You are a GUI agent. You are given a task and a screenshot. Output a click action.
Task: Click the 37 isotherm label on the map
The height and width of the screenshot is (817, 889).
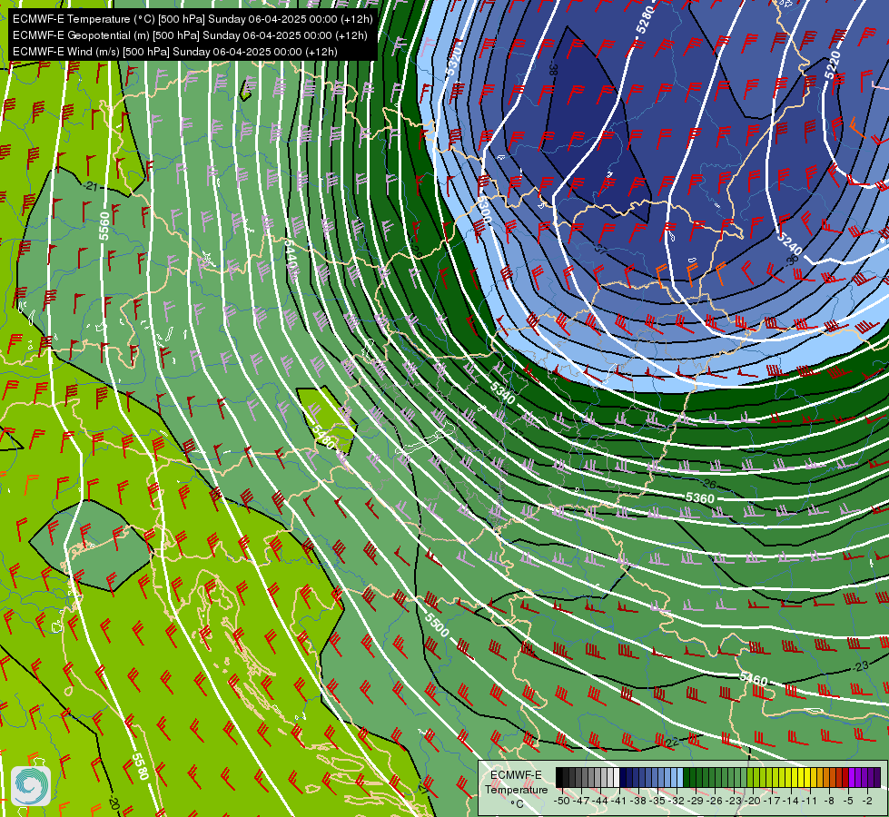(x=600, y=248)
